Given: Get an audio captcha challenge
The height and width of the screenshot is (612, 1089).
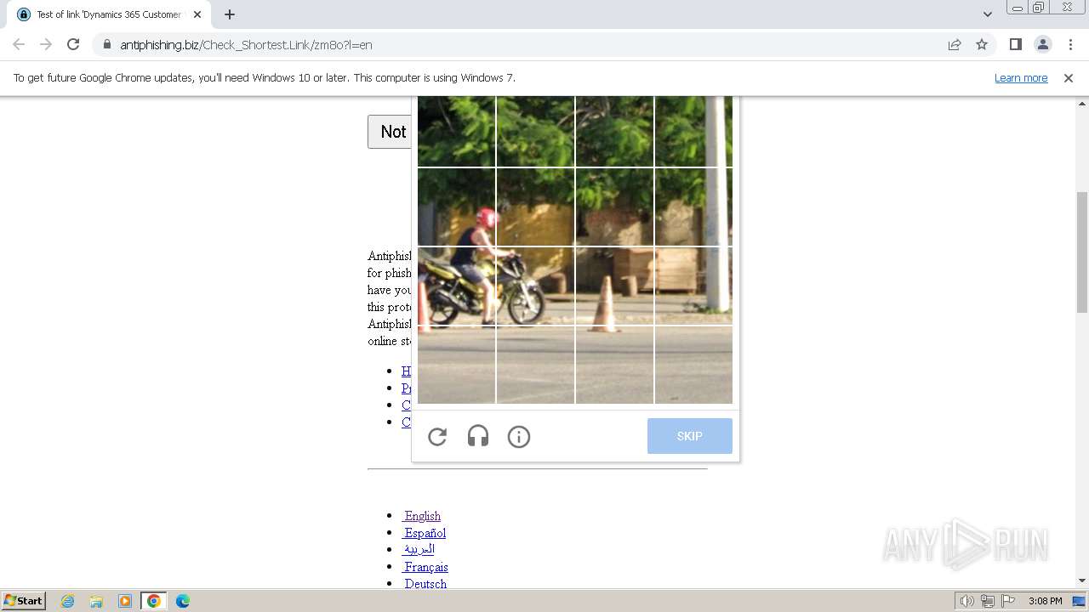Looking at the screenshot, I should coord(478,437).
